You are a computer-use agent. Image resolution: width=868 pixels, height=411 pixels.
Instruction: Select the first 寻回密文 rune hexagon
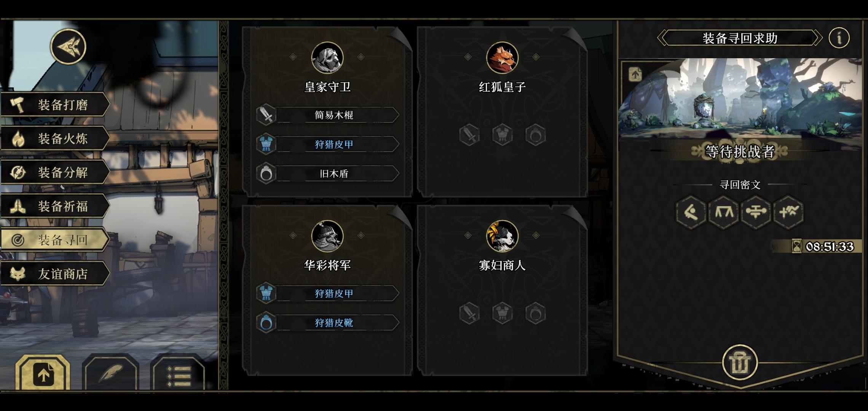pyautogui.click(x=691, y=212)
